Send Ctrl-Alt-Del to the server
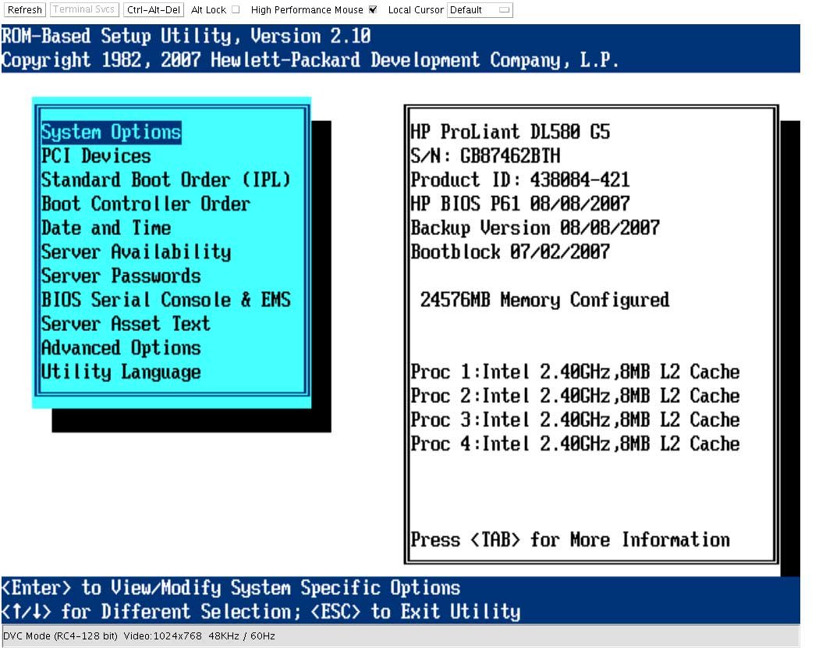 click(154, 10)
